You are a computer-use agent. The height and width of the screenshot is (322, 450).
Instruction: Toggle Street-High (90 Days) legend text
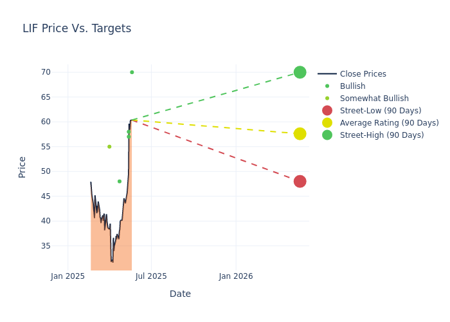tap(382, 135)
